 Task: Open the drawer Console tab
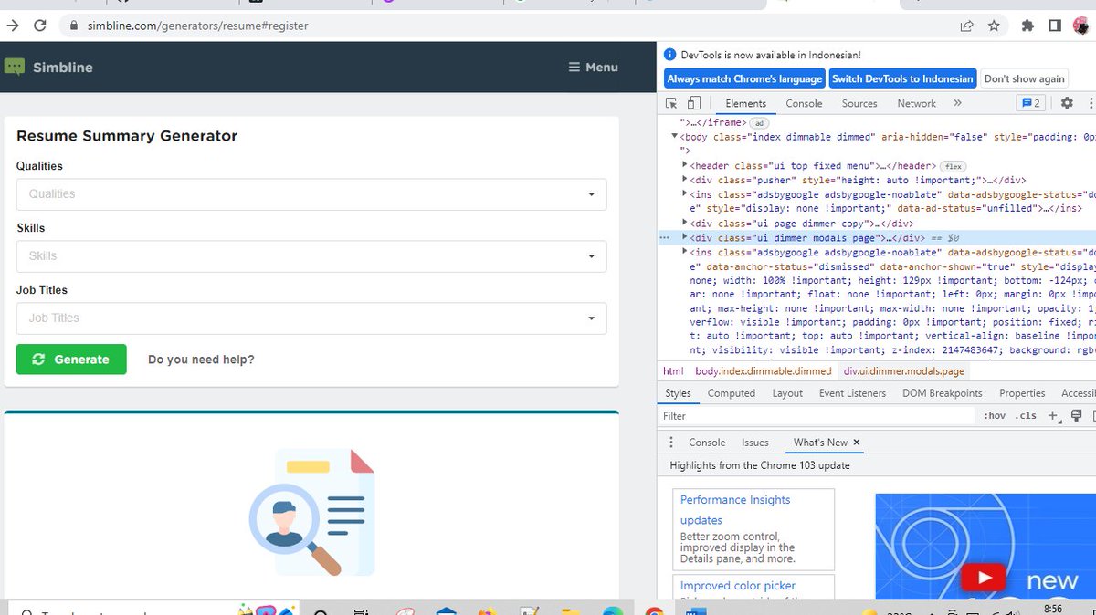coord(707,442)
